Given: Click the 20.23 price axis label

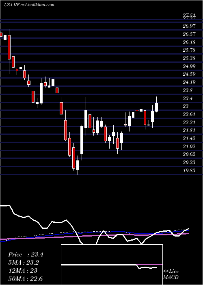Looking at the screenshot, I should [x=189, y=162].
